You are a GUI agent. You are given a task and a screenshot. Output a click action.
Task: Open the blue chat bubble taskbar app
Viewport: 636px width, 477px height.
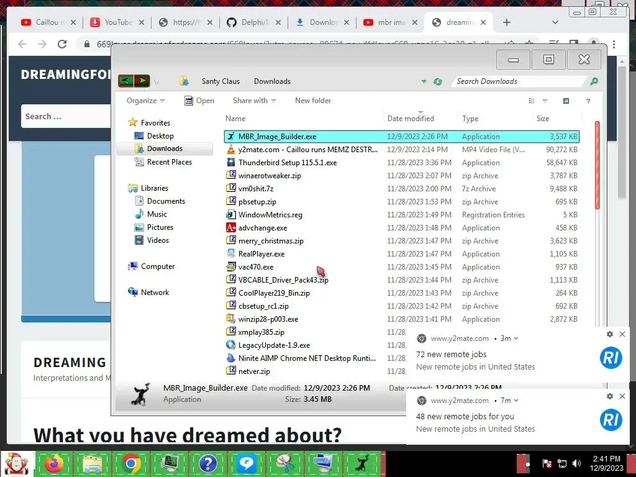pos(246,463)
